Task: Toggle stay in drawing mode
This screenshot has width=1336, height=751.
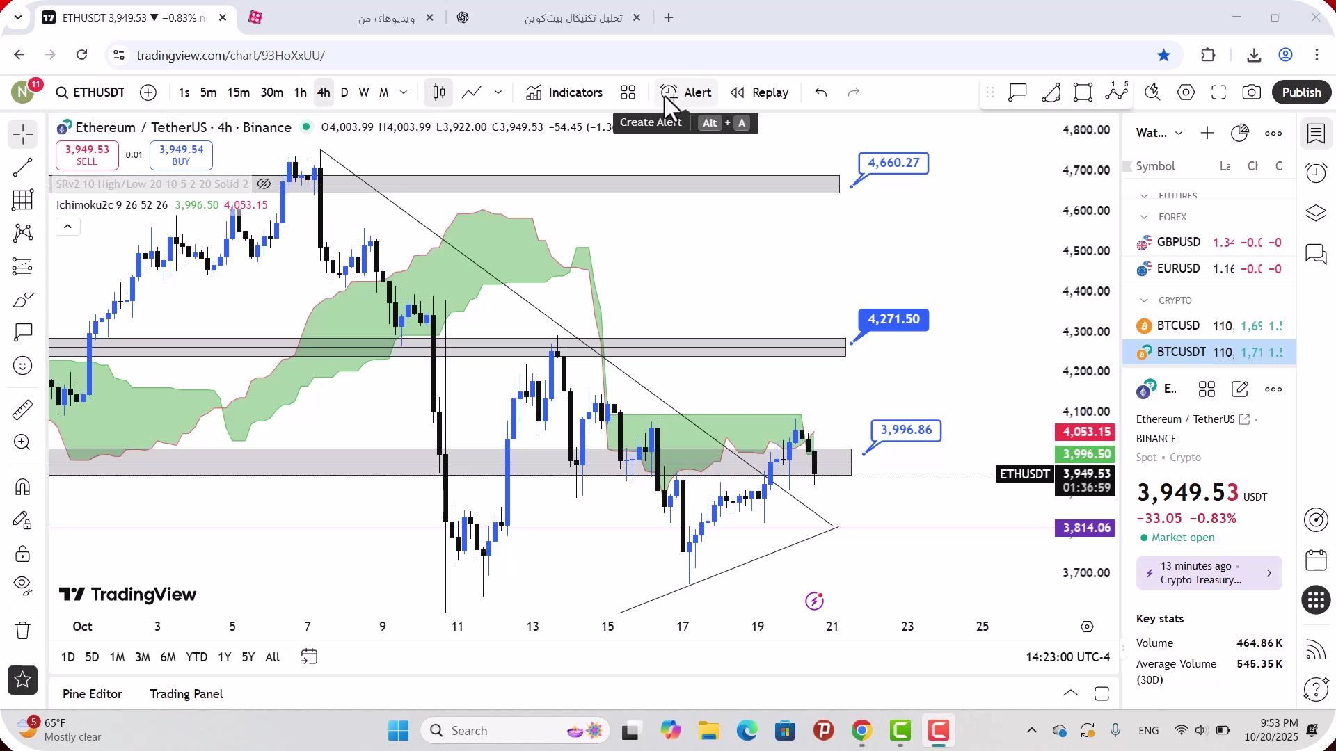Action: (x=23, y=520)
